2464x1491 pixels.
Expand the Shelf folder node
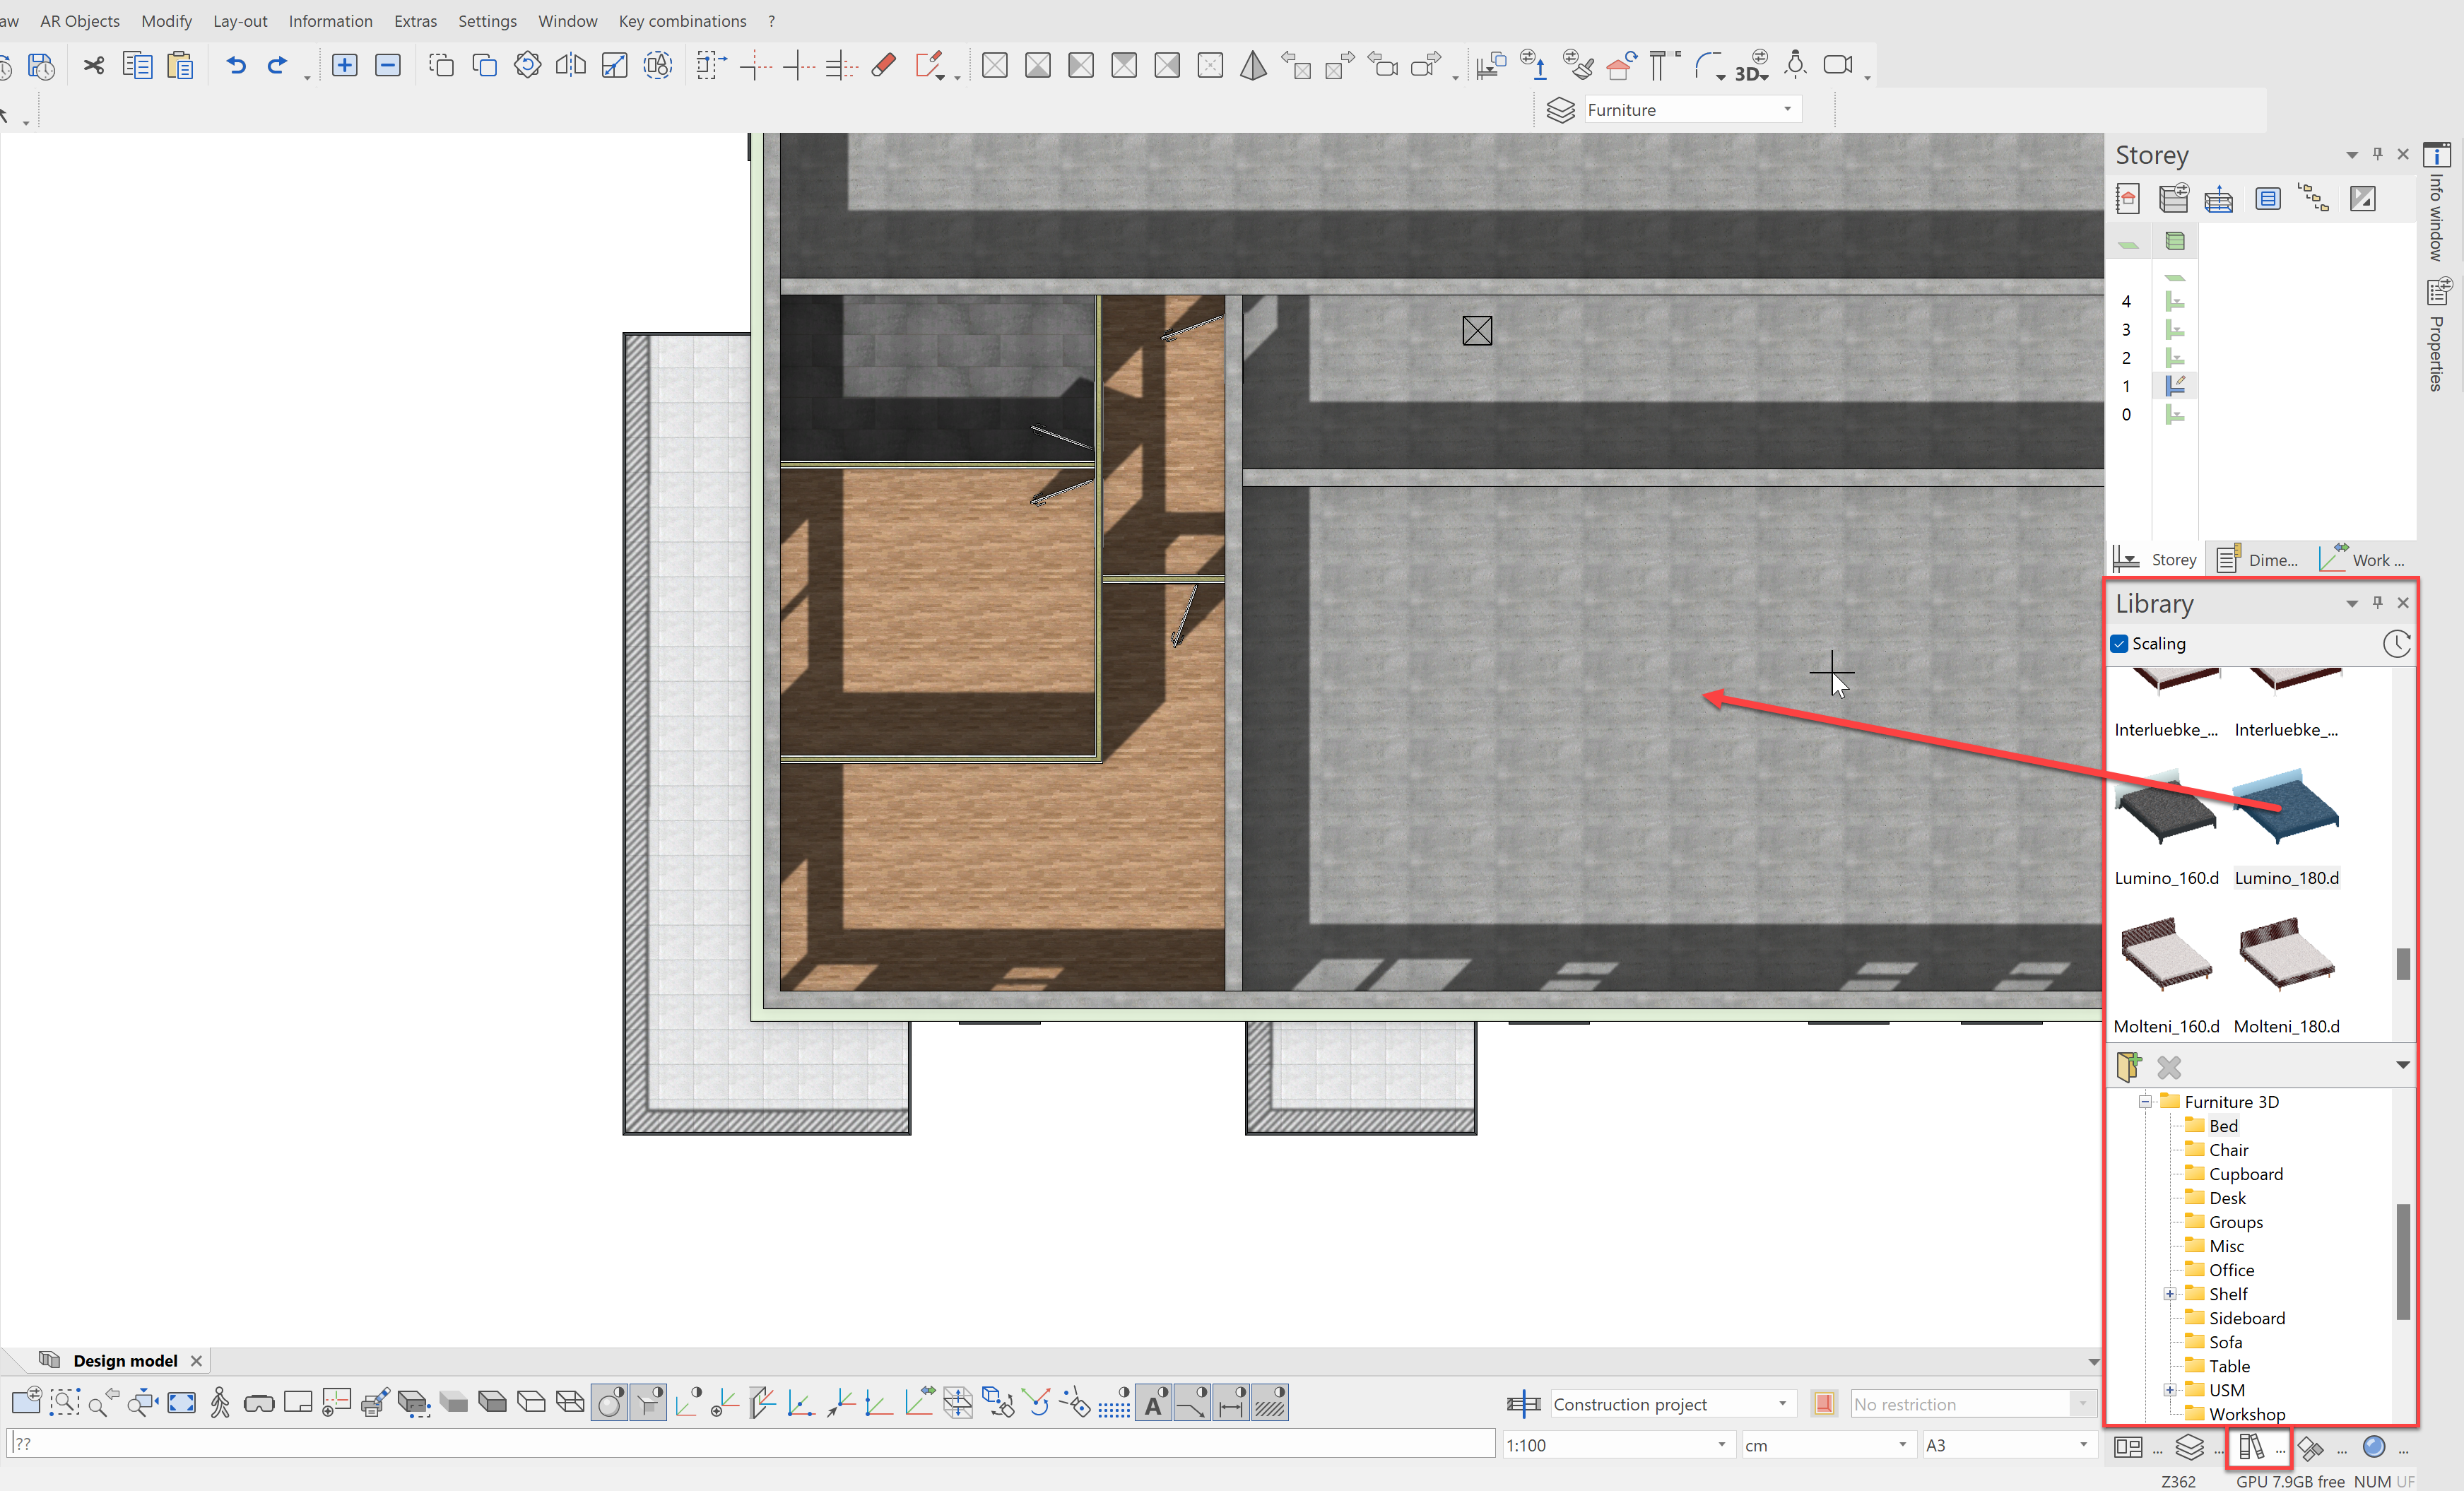click(x=2170, y=1295)
